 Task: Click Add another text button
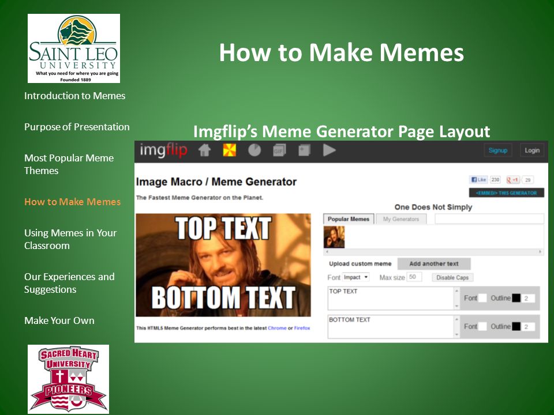[x=434, y=263]
